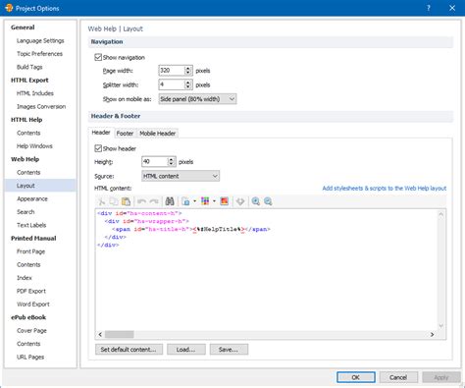Image resolution: width=465 pixels, height=388 pixels.
Task: Zoom in the HTML editor
Action: point(256,201)
